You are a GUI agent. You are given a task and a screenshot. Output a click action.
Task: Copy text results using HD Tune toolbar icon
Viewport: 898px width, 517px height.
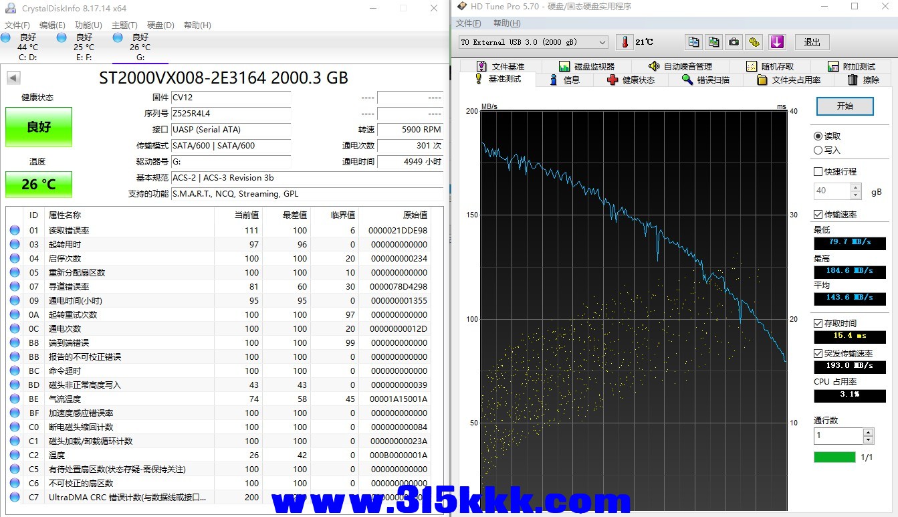(693, 41)
